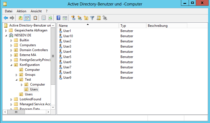Collapse the NDSEDV.DE domain node
This screenshot has height=123, width=210.
[6, 36]
